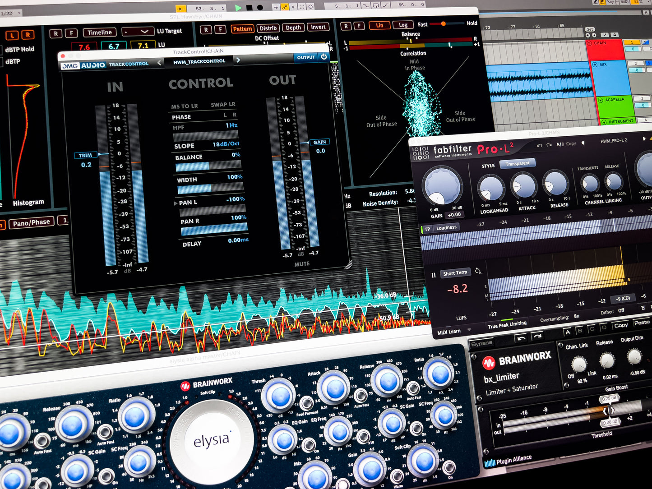
Task: Adjust HawkEye's Fast to Hold slider
Action: tap(446, 23)
